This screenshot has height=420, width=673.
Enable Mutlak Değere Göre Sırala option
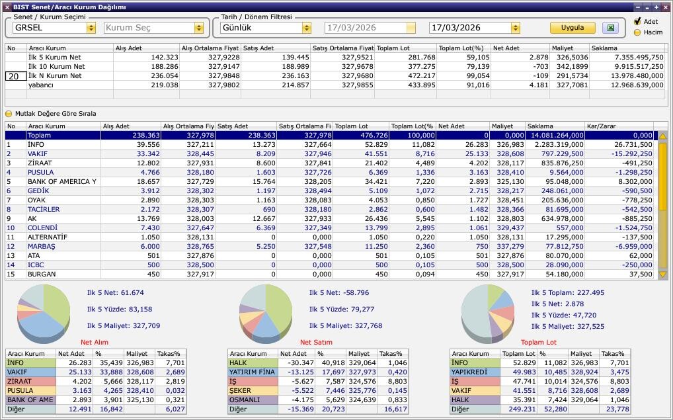pos(9,114)
